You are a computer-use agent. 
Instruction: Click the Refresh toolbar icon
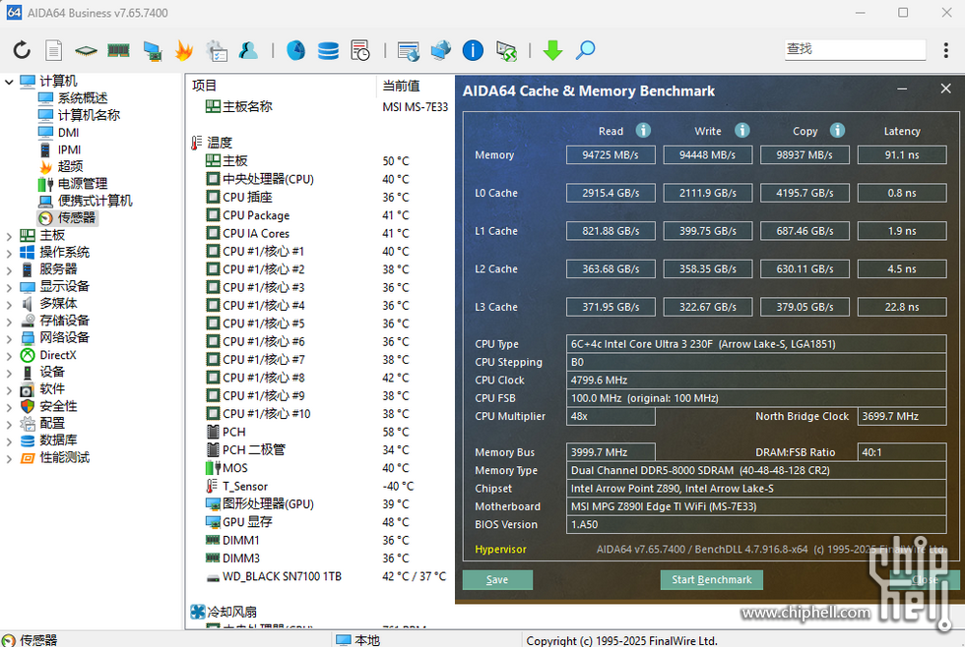click(x=22, y=50)
